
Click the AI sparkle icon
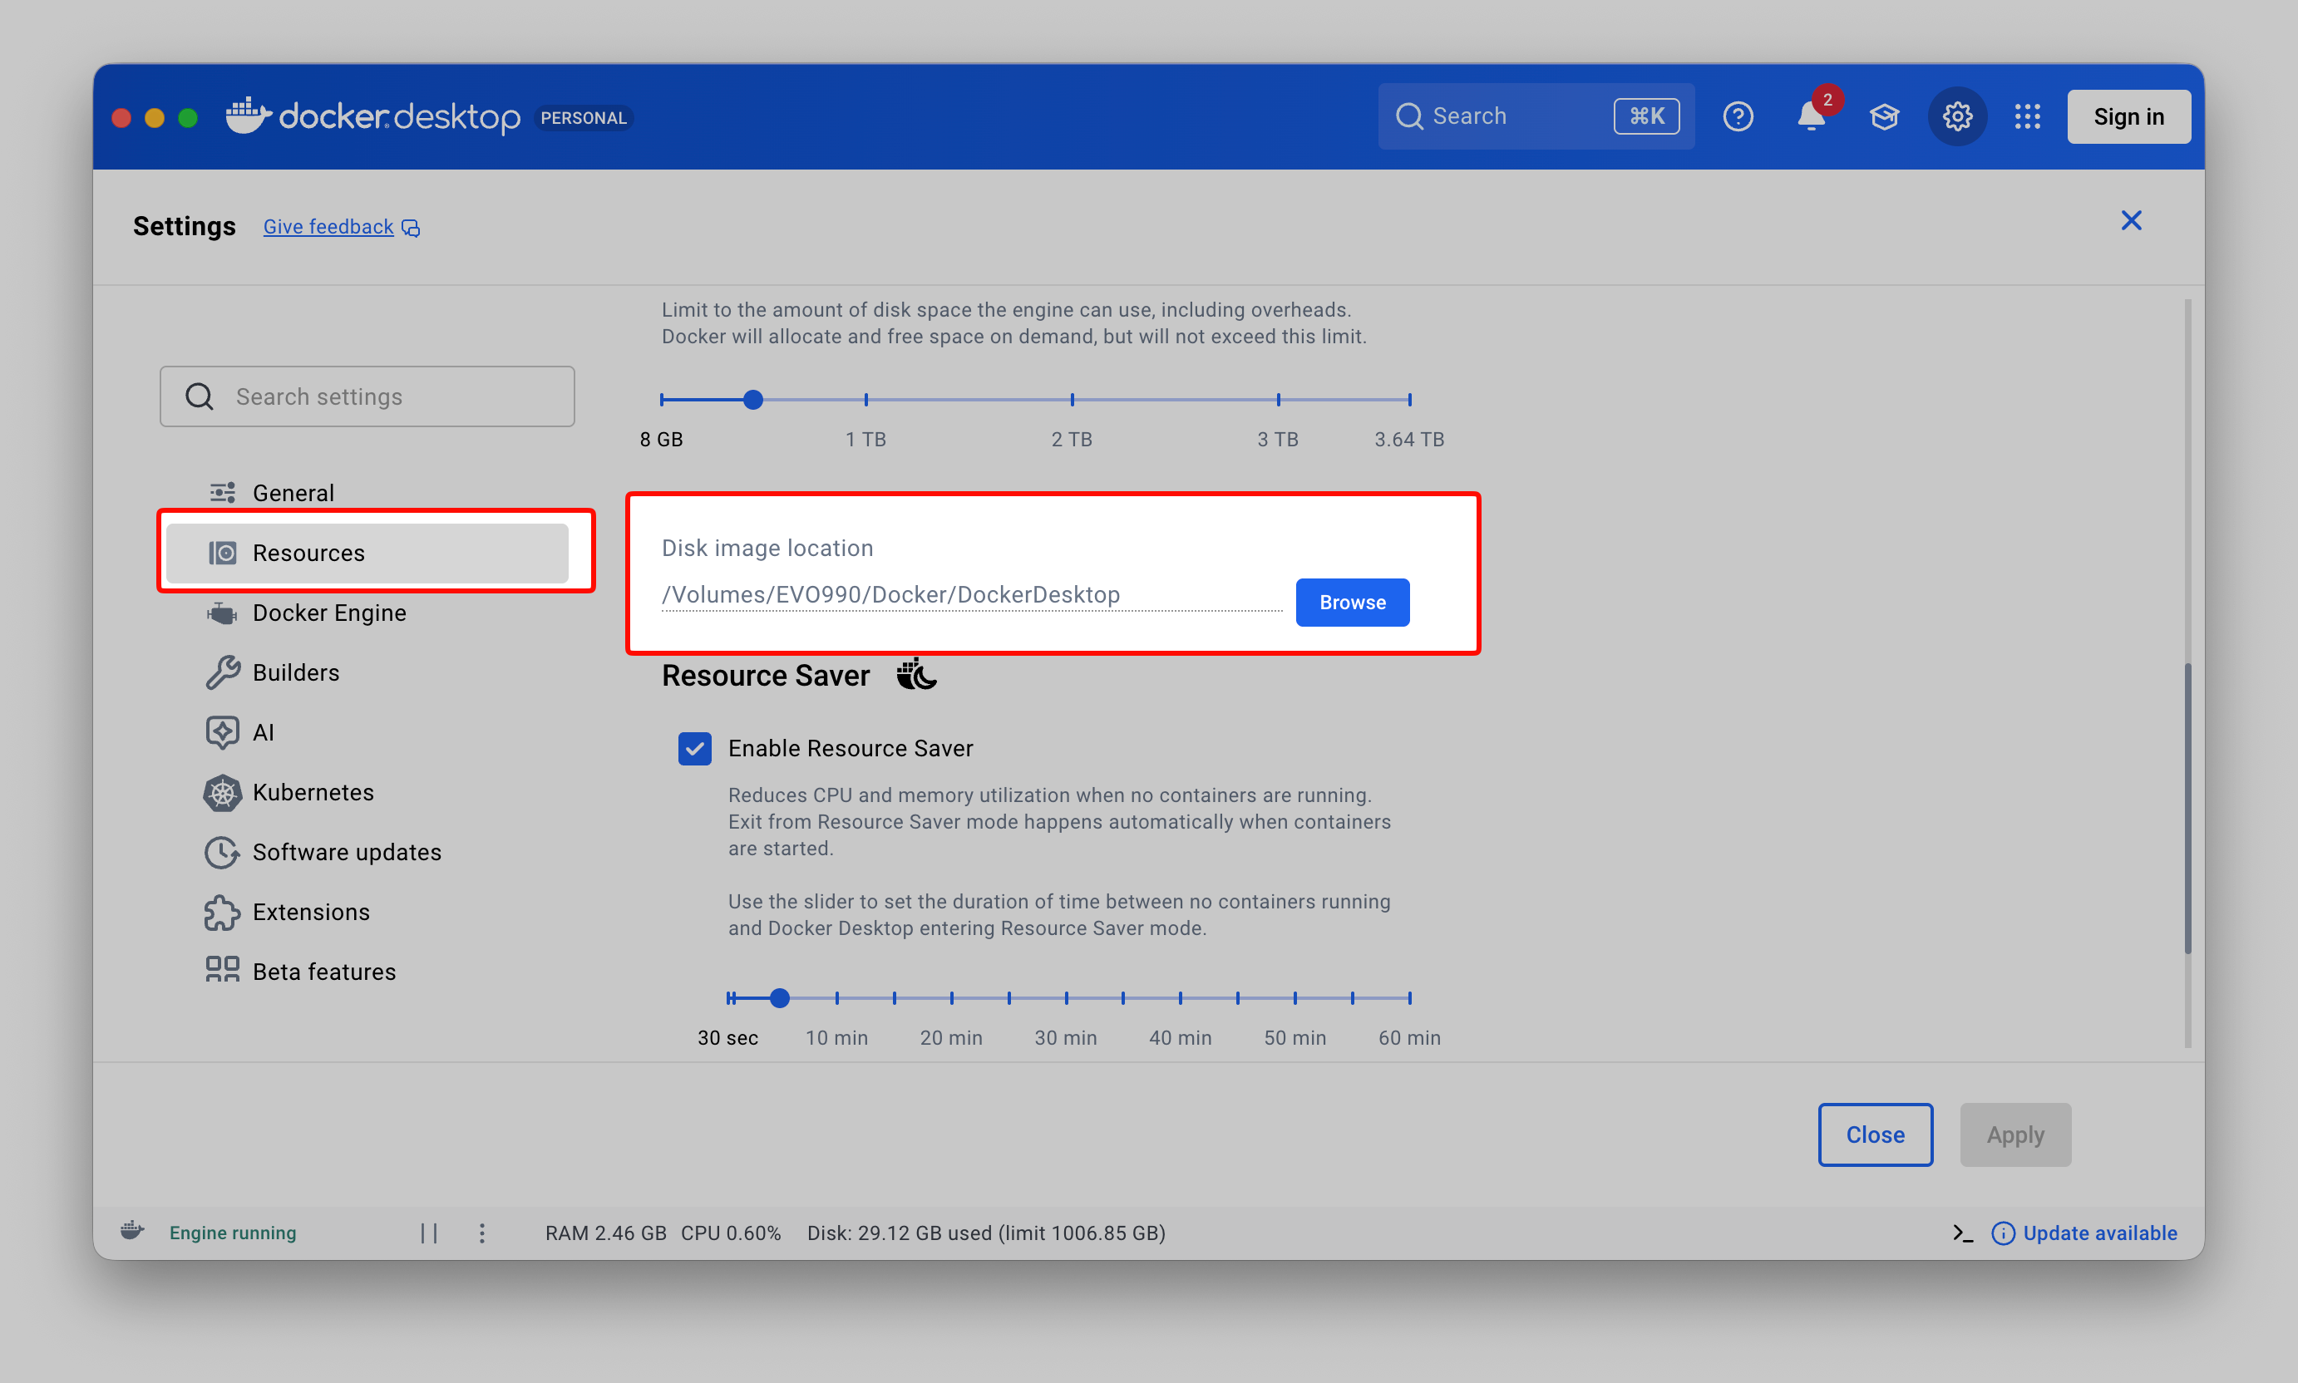click(222, 732)
